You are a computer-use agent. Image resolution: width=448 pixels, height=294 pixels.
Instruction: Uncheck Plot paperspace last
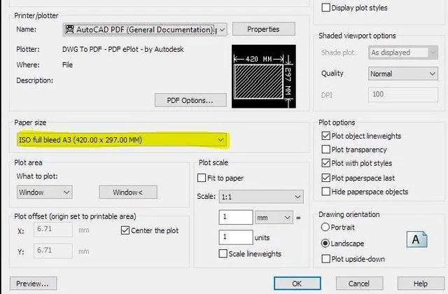[x=325, y=178]
